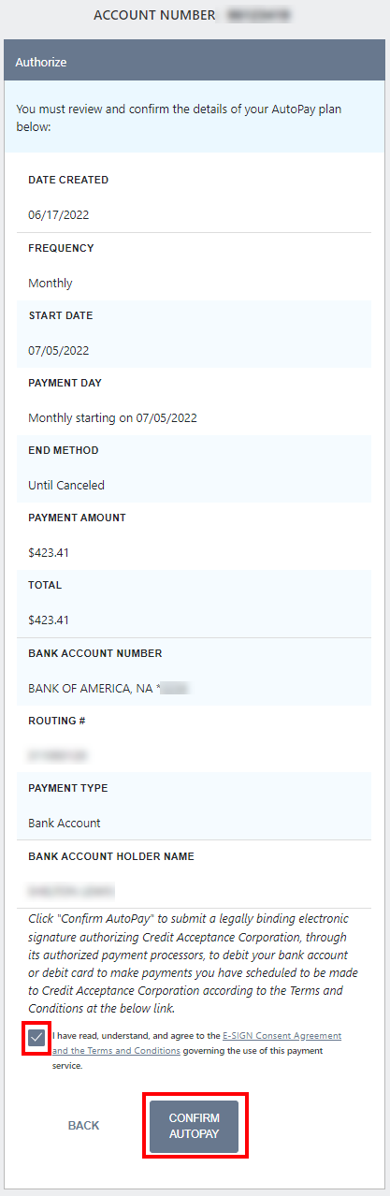Click the Bank Account Holder Name label
This screenshot has width=390, height=1196.
click(111, 856)
